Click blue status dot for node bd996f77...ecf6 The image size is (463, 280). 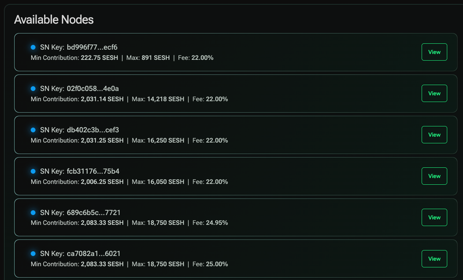tap(33, 47)
